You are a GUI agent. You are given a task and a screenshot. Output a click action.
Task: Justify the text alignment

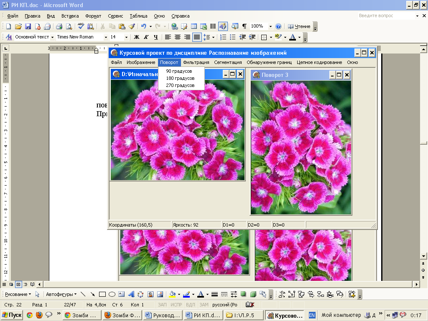[x=196, y=37]
